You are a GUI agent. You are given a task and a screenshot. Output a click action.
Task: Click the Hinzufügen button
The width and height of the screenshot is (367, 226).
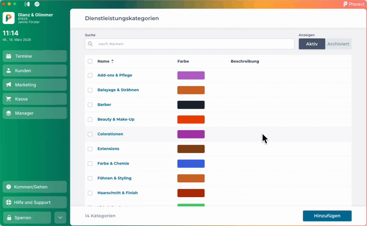coord(327,216)
